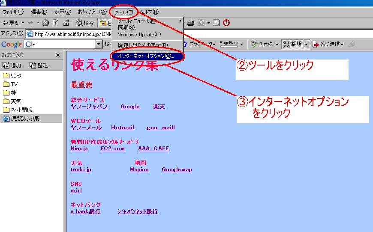Select 使えるリンク集 favorite entry
This screenshot has width=373, height=232.
[31, 119]
